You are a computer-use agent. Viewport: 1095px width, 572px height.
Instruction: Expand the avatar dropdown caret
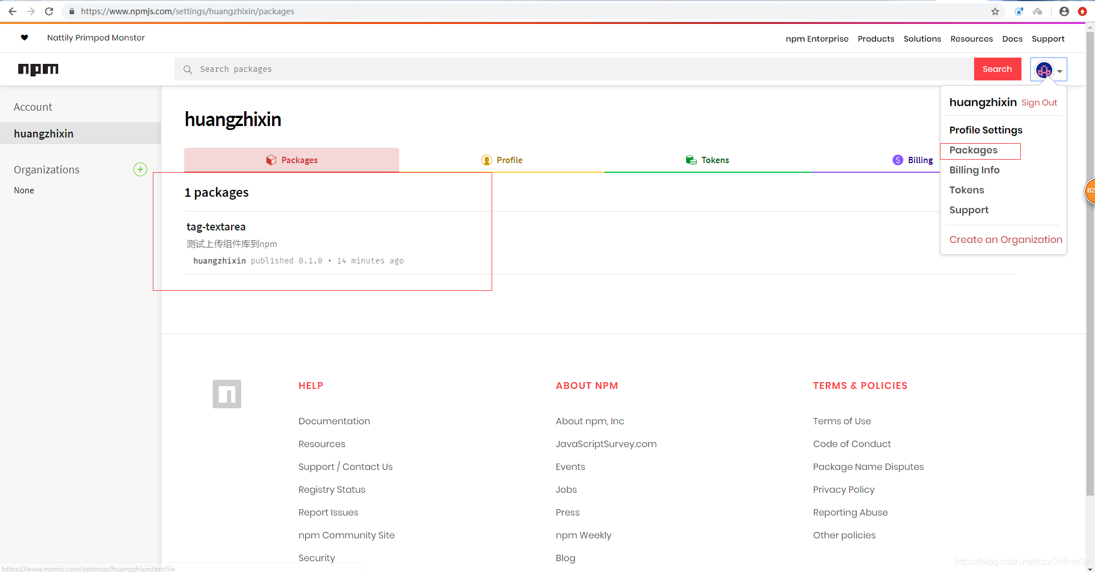point(1060,71)
